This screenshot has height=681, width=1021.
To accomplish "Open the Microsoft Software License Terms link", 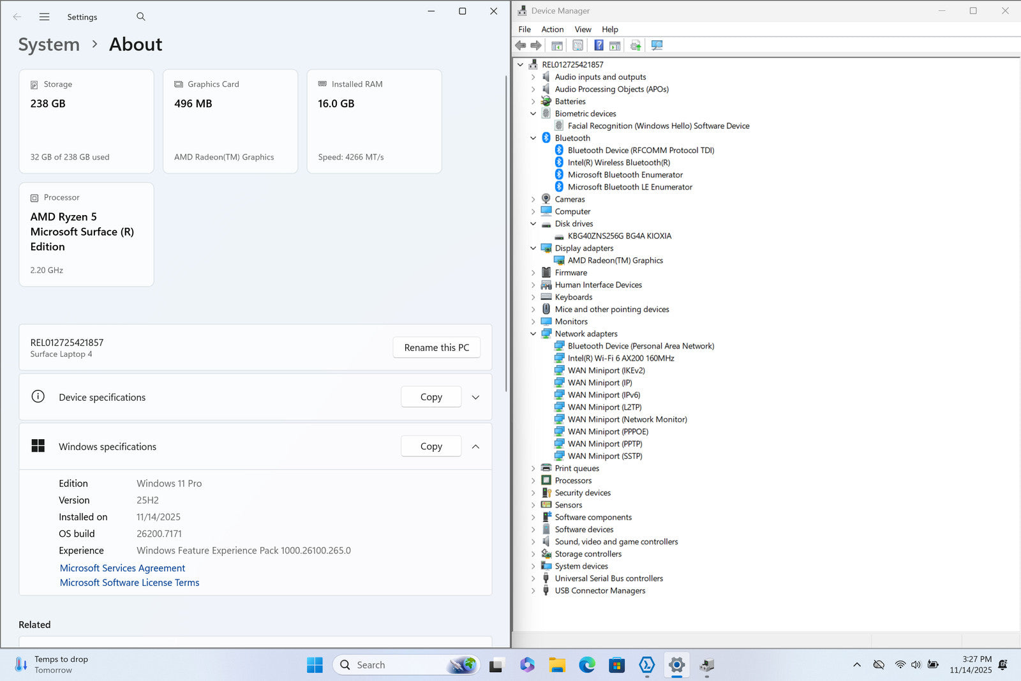I will (130, 583).
